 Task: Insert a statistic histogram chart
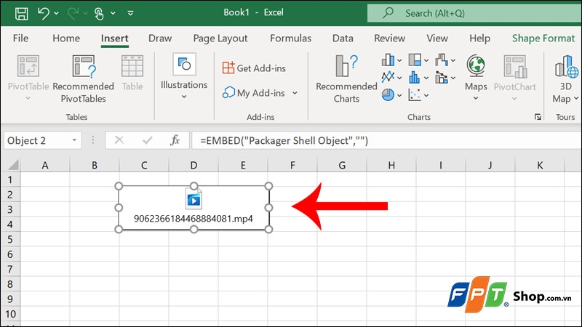click(x=415, y=77)
